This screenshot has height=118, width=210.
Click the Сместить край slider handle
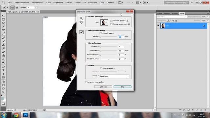(109, 59)
